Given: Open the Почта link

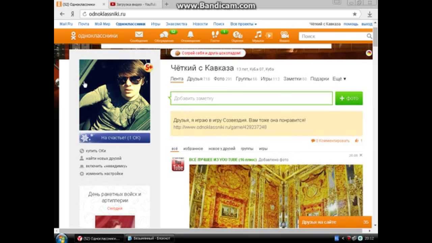Looking at the screenshot, I should coord(84,24).
